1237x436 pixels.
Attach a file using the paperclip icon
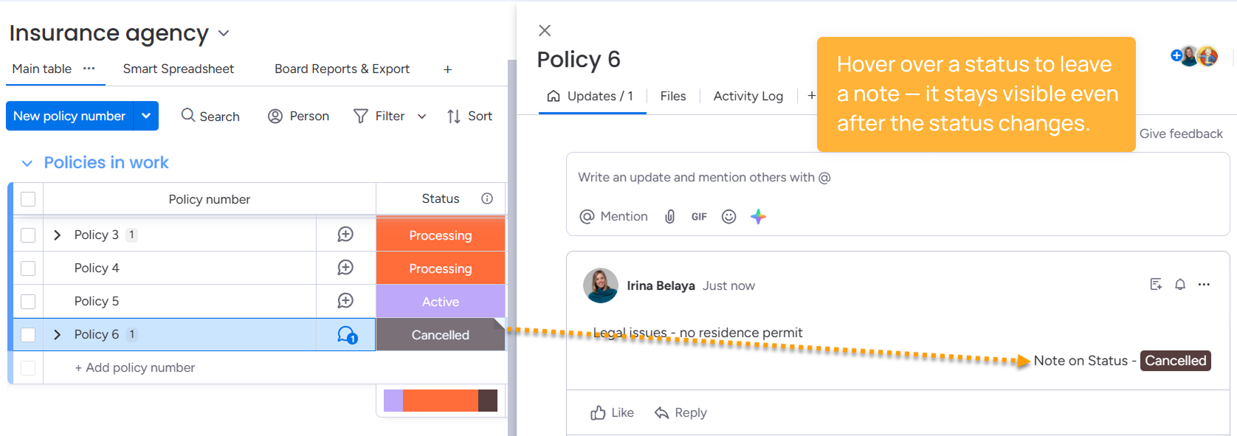669,216
